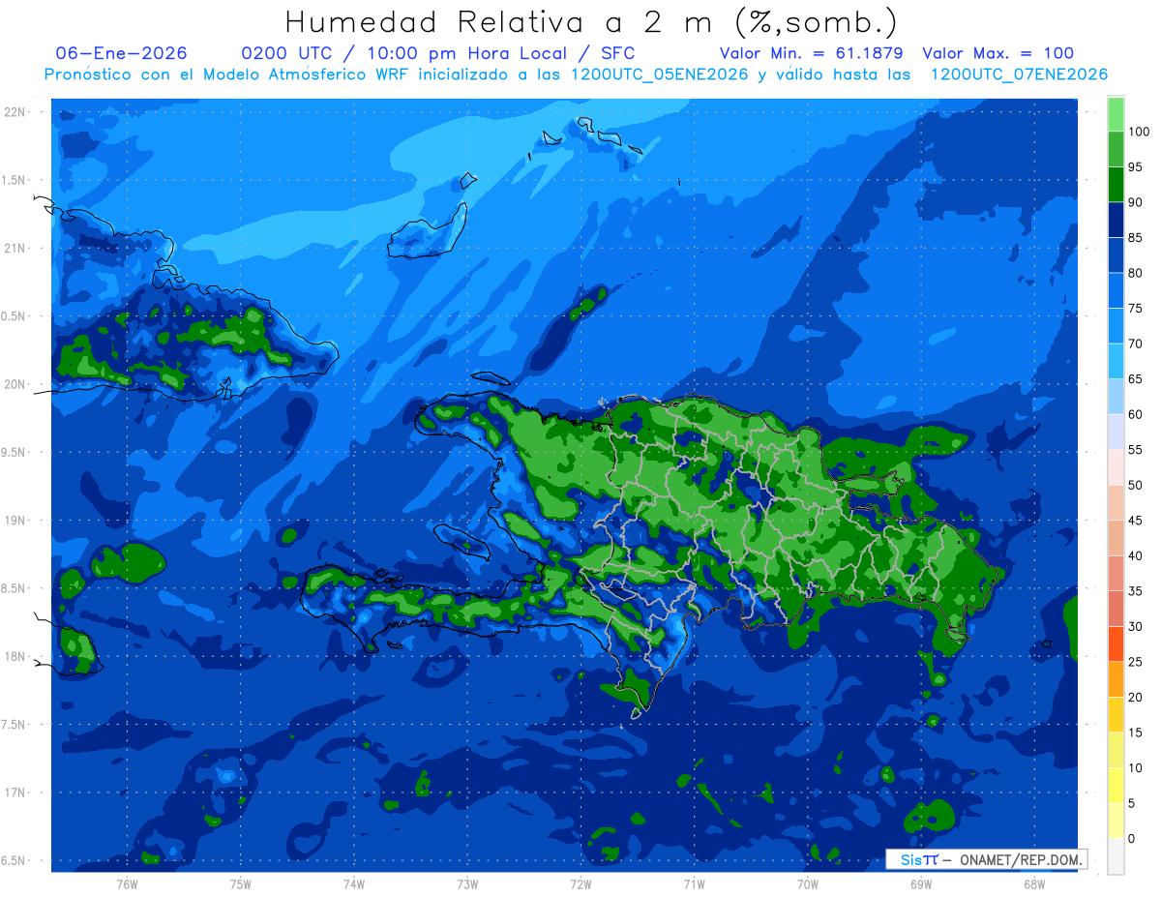Select the legend swatch between 40 and 45

pos(1116,538)
